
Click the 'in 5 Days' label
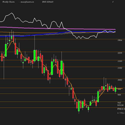click(121, 113)
